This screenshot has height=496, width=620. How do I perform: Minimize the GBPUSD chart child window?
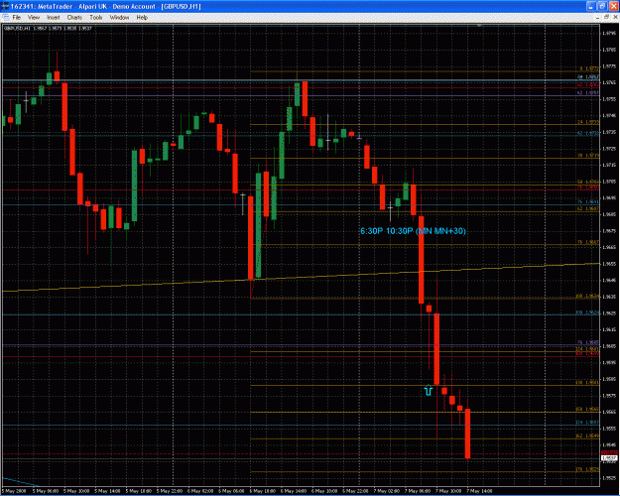tap(598, 18)
